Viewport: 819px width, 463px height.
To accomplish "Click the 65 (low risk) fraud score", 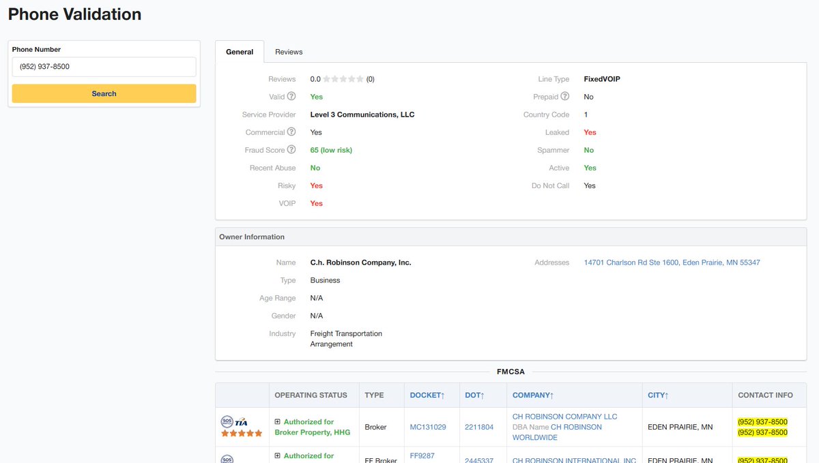I will tap(331, 150).
